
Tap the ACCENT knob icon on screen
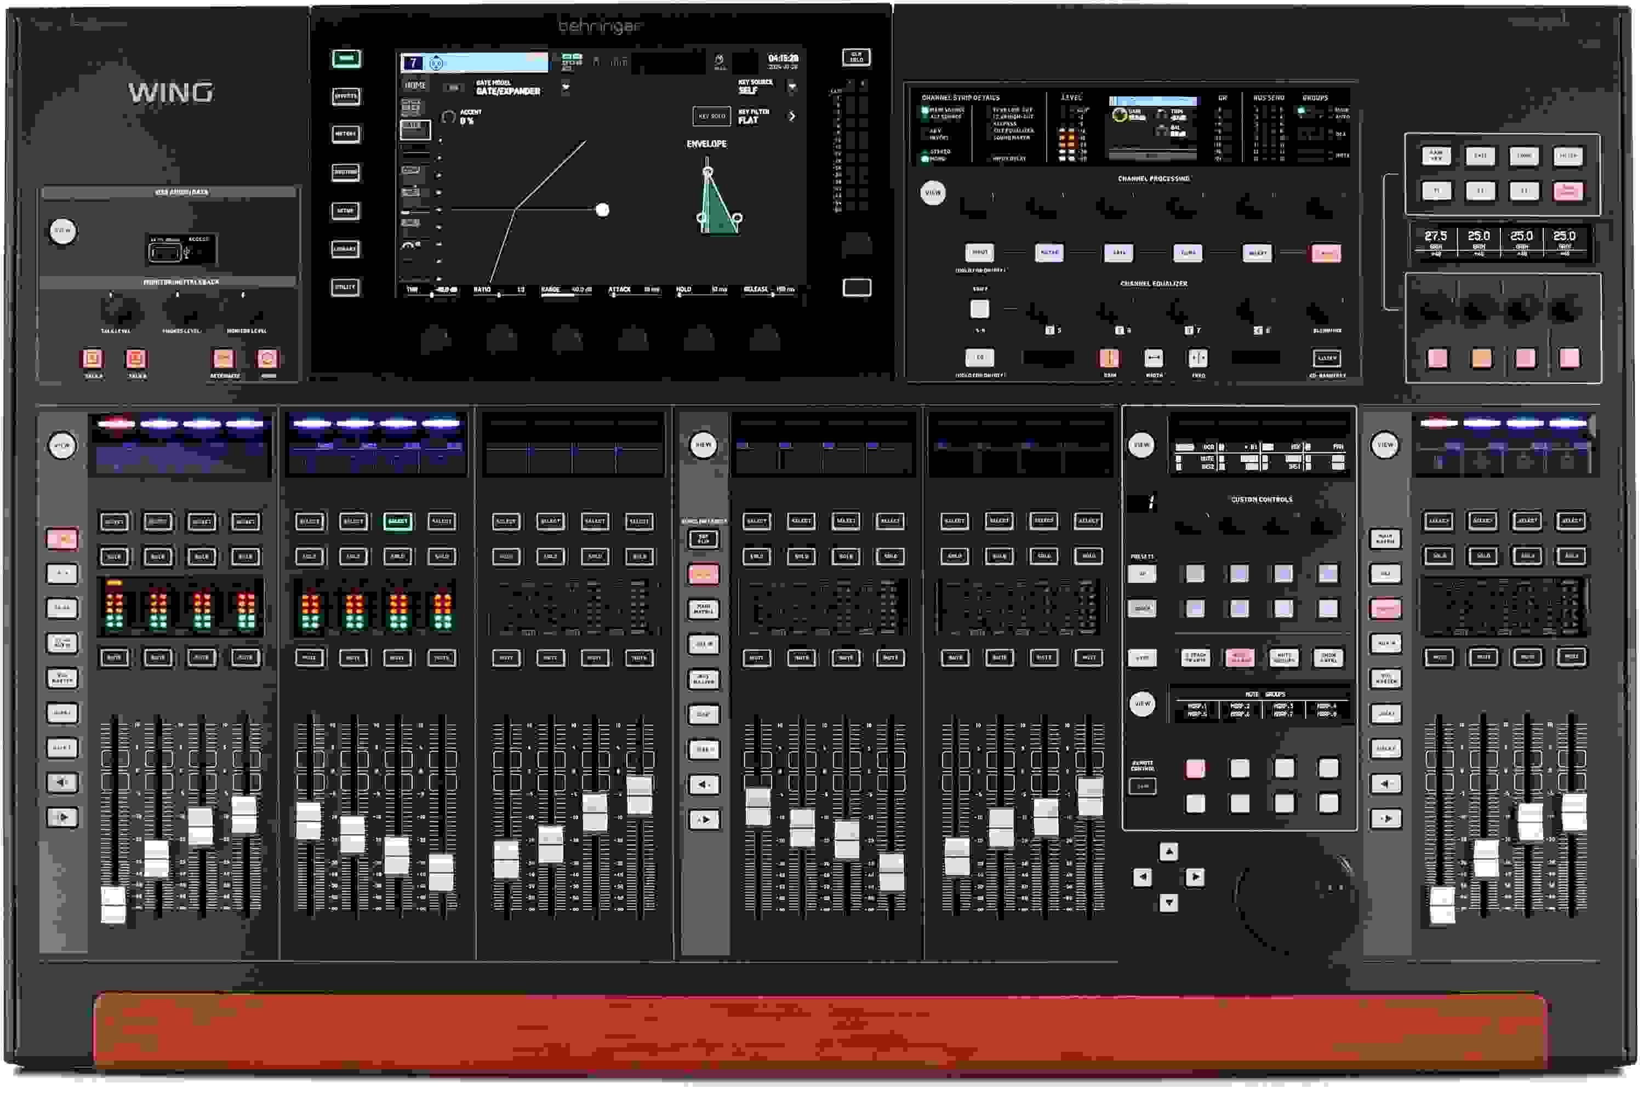tap(449, 117)
